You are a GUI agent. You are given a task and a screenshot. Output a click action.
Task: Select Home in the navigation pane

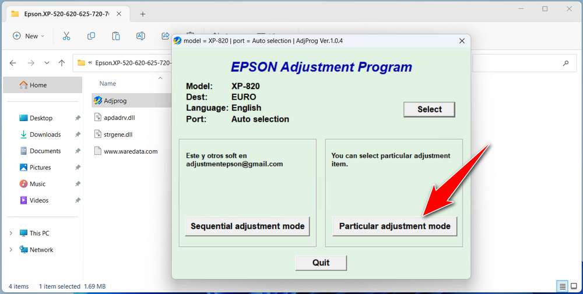[x=43, y=85]
